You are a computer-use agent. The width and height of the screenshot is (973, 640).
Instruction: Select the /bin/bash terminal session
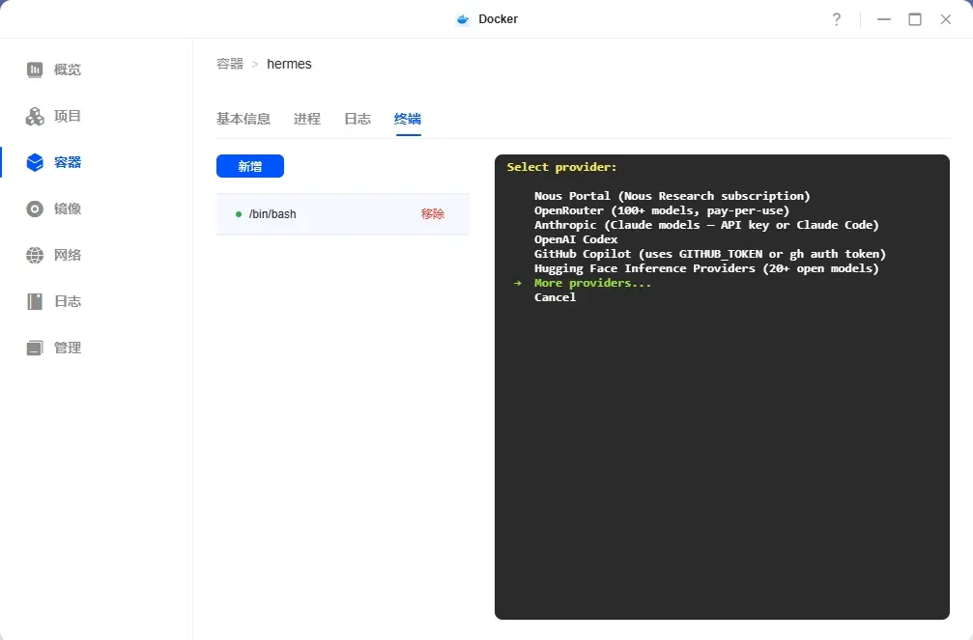(272, 214)
